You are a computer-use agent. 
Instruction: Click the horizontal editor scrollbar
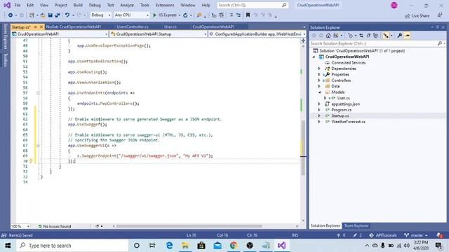coord(189,226)
